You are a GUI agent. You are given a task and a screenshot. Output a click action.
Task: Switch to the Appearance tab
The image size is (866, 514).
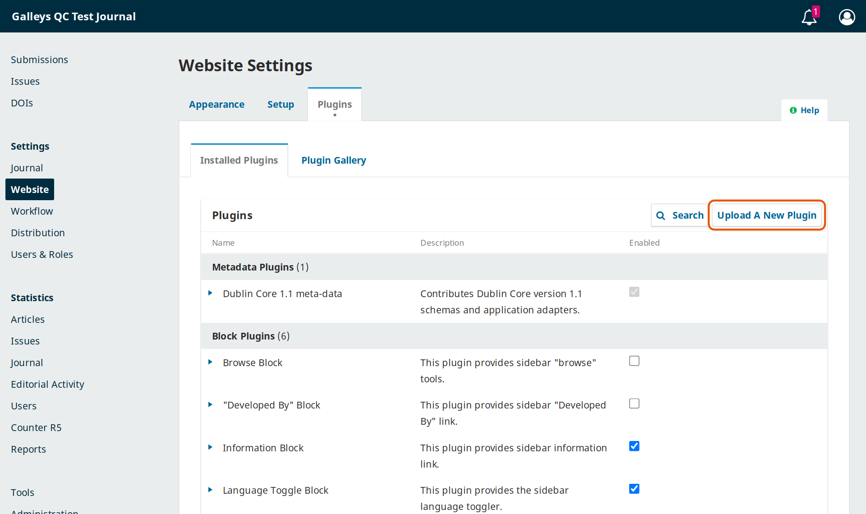pos(216,105)
